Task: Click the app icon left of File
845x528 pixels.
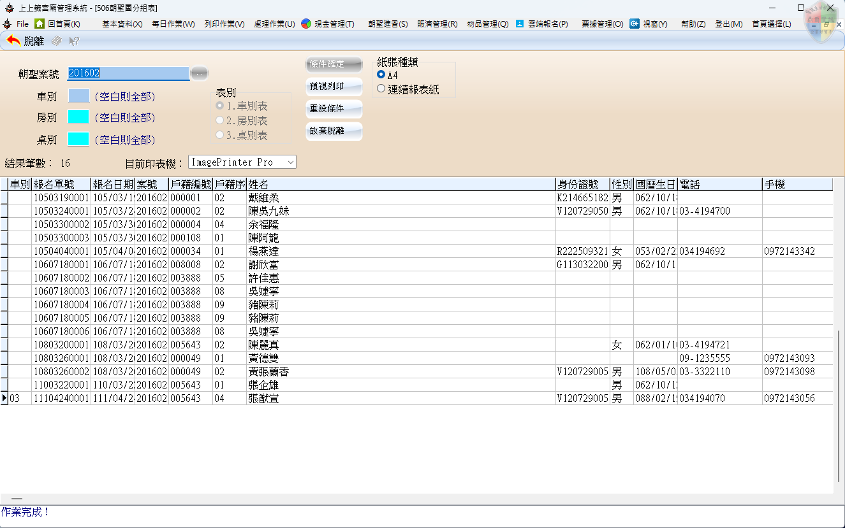Action: (7, 24)
